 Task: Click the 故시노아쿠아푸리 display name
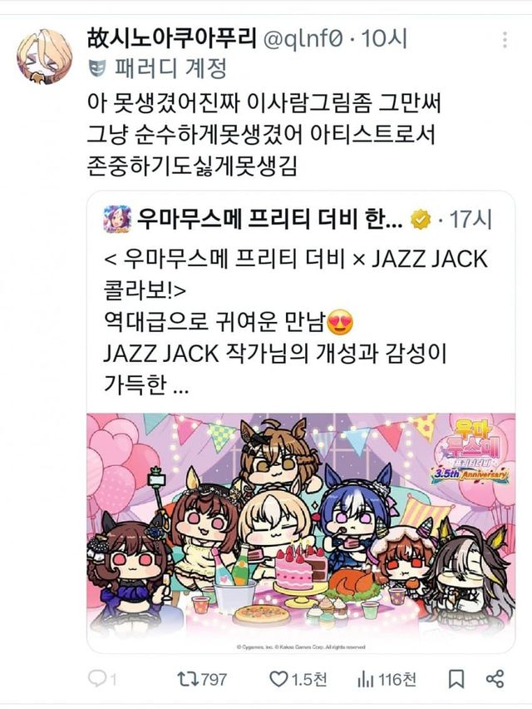click(x=172, y=38)
